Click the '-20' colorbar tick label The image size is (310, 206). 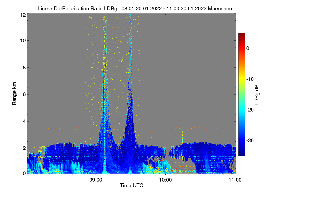(250, 110)
